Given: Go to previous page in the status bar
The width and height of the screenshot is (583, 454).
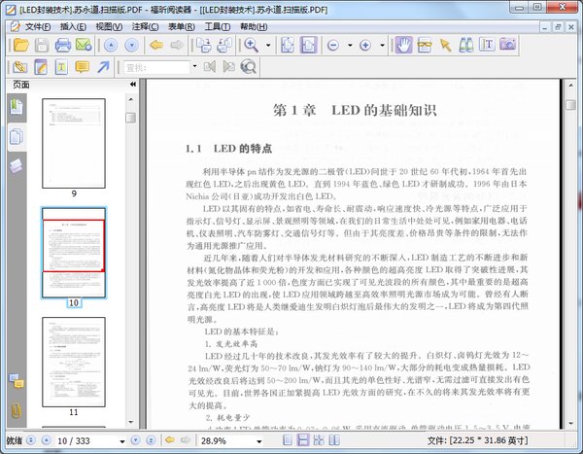Looking at the screenshot, I should click(46, 440).
